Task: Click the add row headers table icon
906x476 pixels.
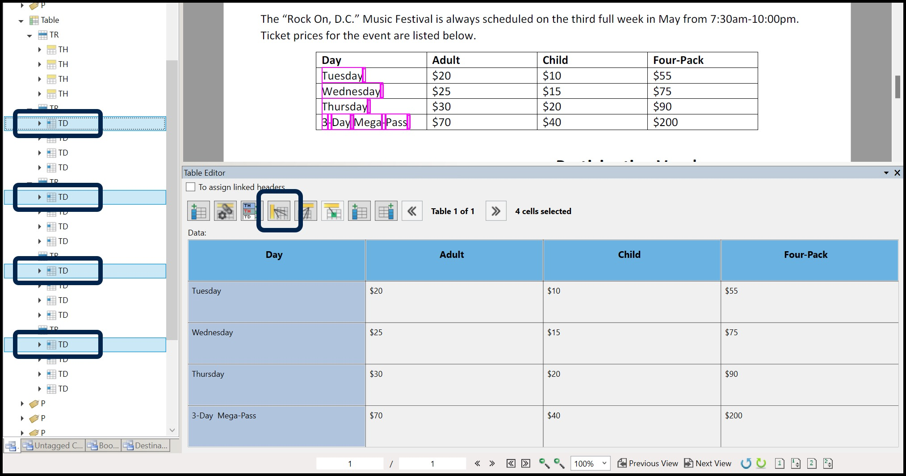Action: (198, 211)
